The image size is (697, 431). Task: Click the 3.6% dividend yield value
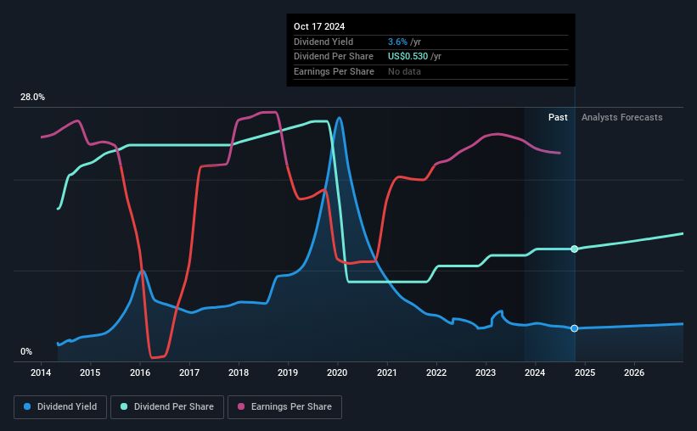point(397,42)
